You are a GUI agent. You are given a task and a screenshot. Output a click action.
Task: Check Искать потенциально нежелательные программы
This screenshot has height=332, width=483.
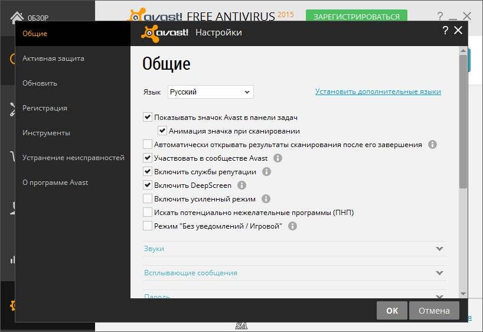coord(148,213)
